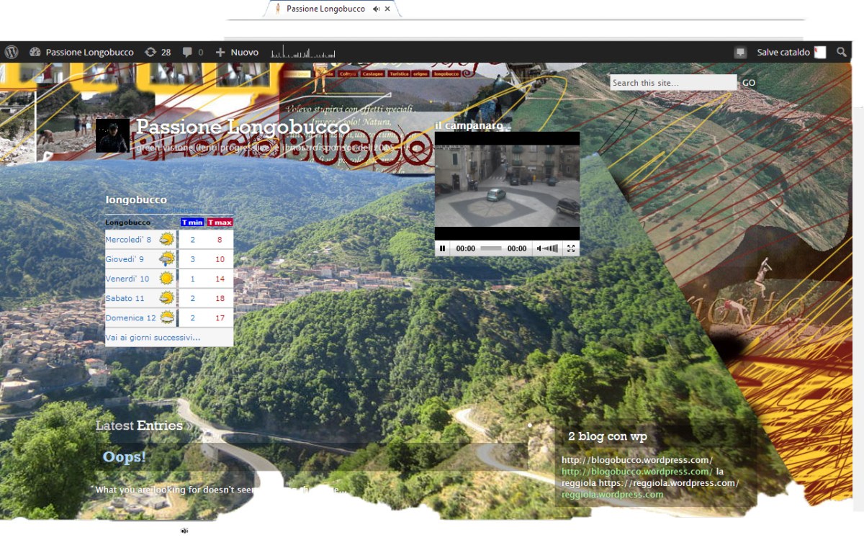Open the notifications icon beside Salve cataldo
Viewport: 864px width, 540px height.
click(x=740, y=52)
